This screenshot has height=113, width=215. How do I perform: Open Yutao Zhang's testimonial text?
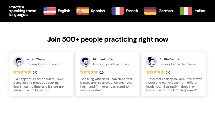pyautogui.click(x=38, y=85)
